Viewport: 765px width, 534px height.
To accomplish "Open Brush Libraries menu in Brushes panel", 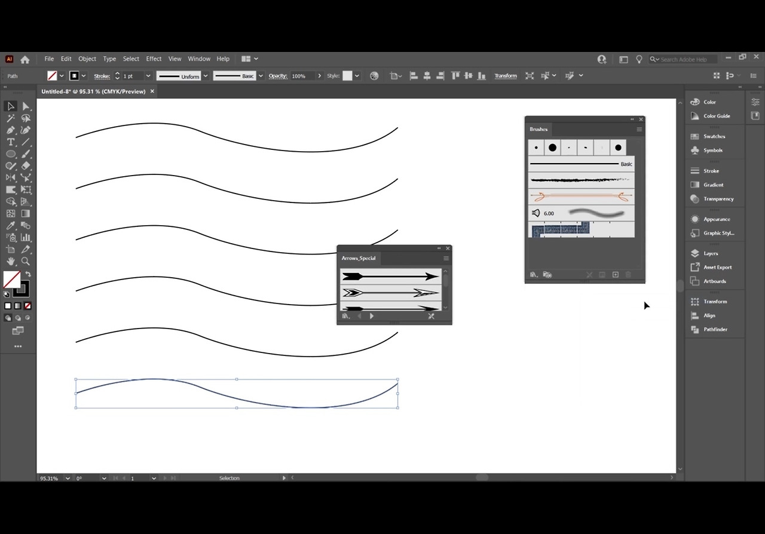I will (x=534, y=275).
